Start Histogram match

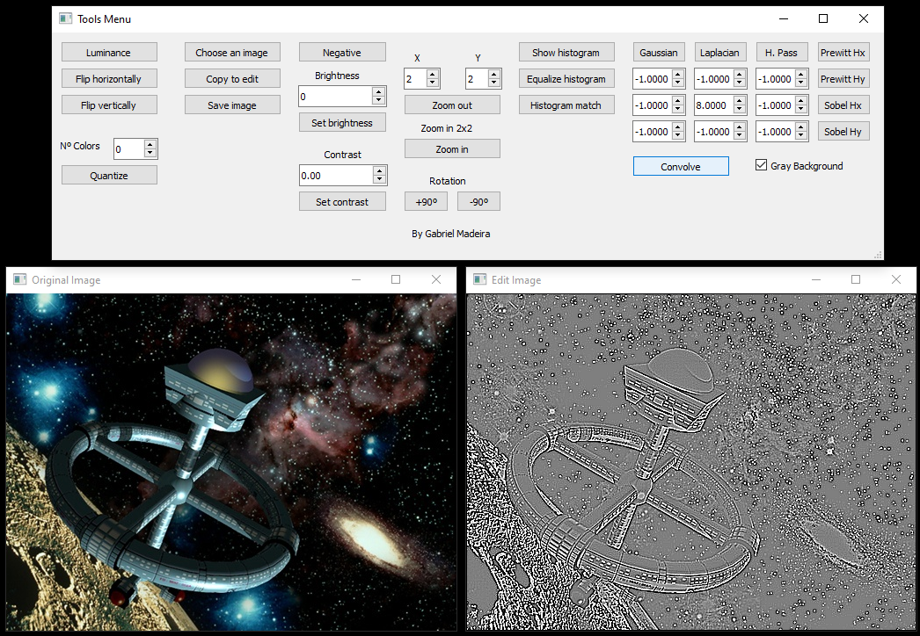(x=566, y=105)
